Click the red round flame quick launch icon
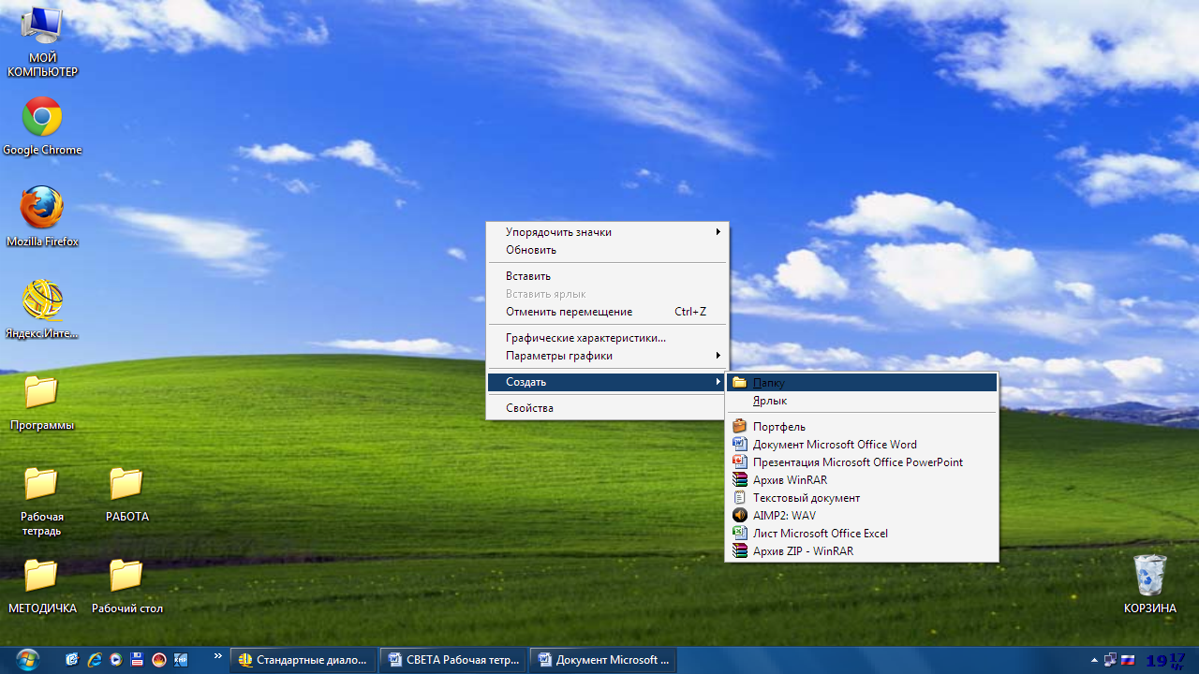 (x=158, y=660)
